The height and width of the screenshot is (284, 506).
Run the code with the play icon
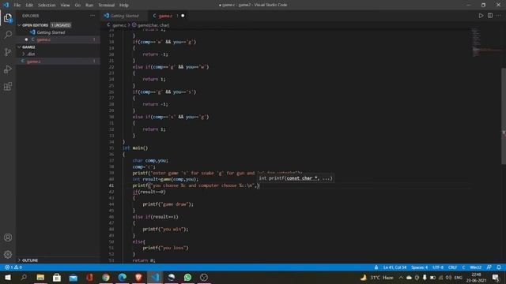481,16
